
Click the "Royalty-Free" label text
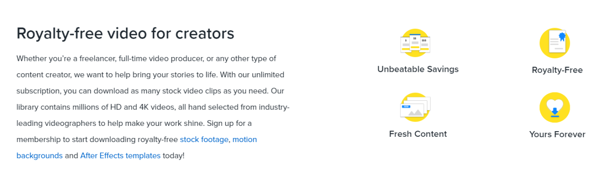[557, 70]
